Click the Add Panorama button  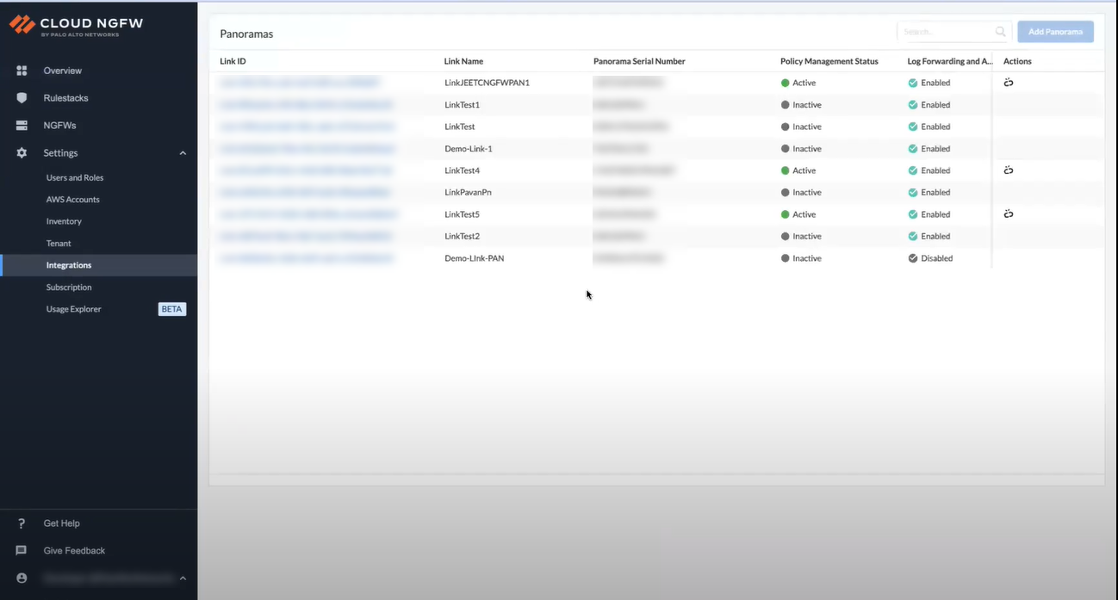pyautogui.click(x=1055, y=32)
